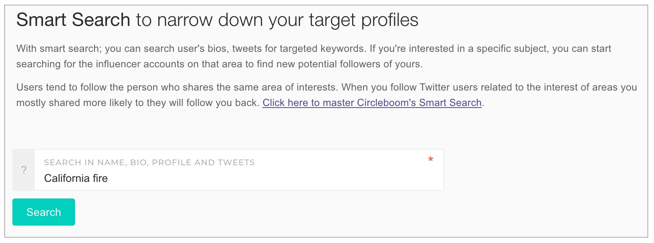The image size is (654, 243).
Task: Click the red required-field asterisk
Action: pos(431,159)
